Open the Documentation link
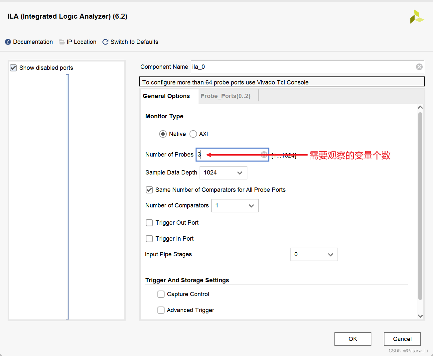Image resolution: width=433 pixels, height=356 pixels. click(x=33, y=42)
